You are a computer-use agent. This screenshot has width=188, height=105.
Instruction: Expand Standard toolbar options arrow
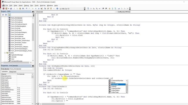[x=85, y=8]
